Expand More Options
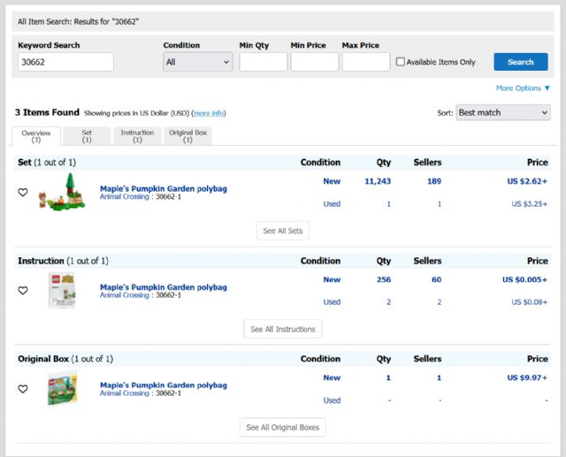This screenshot has width=566, height=457. (523, 88)
